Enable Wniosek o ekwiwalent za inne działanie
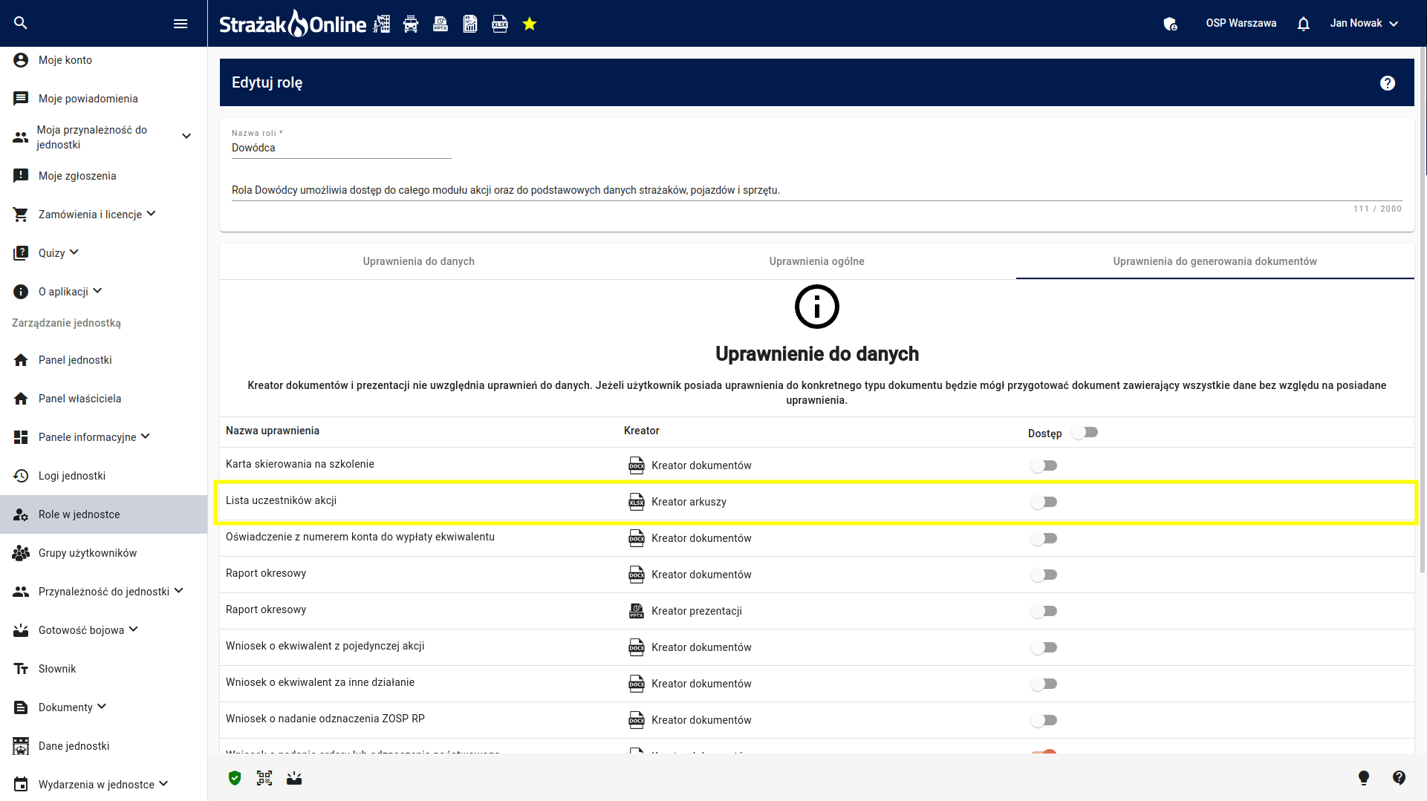Screen dimensions: 1427x801 pyautogui.click(x=1044, y=684)
